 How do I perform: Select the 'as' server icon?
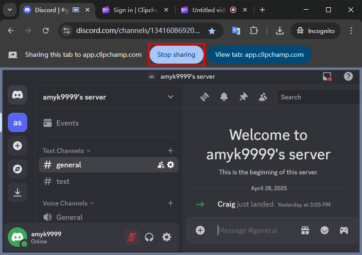pyautogui.click(x=17, y=122)
